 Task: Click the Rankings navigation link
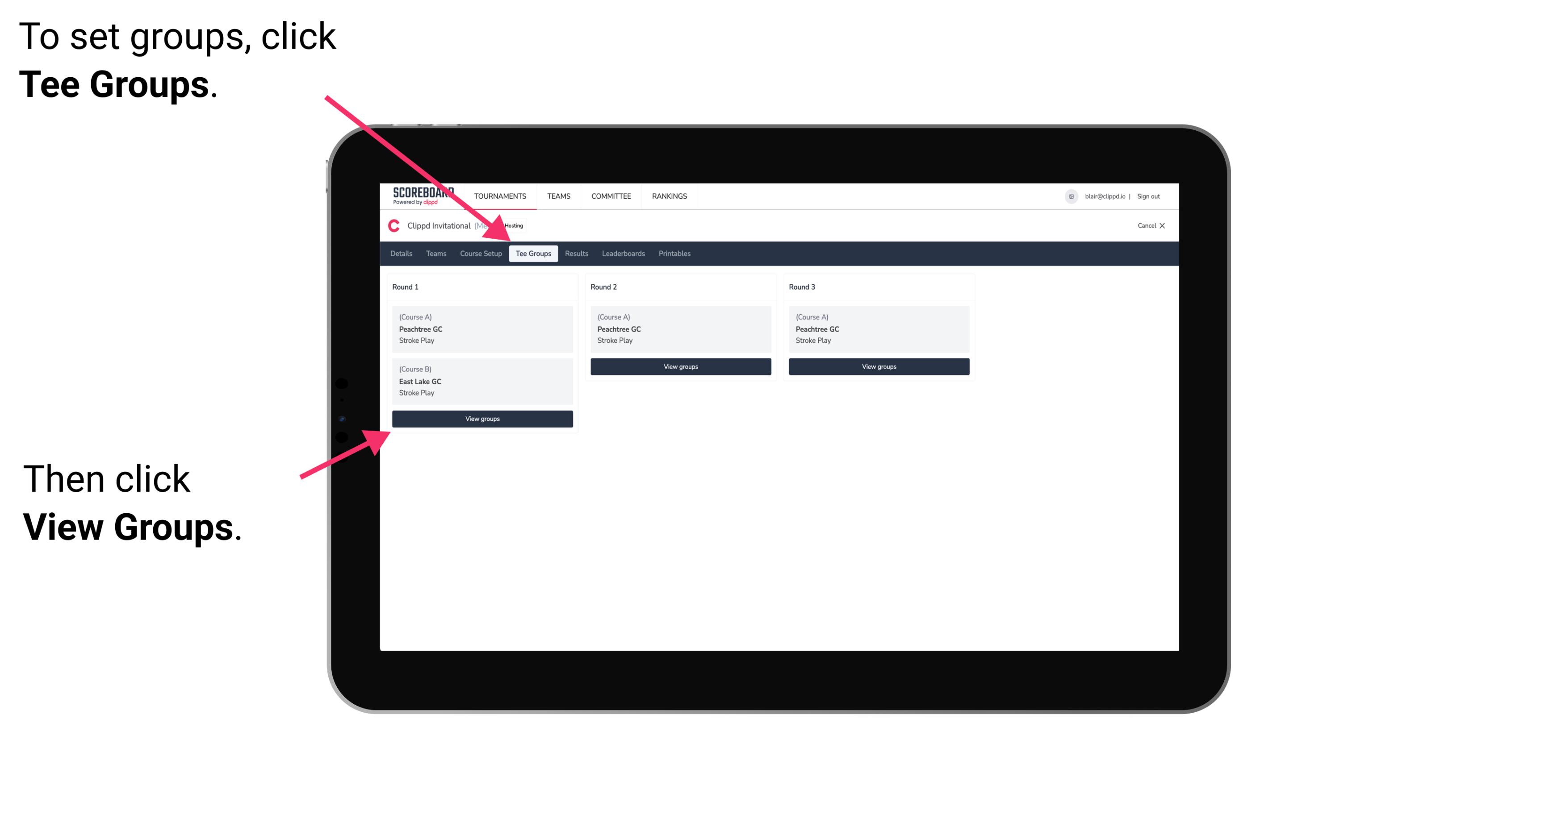coord(671,196)
